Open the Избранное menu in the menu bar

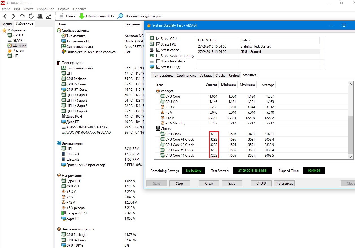[x=46, y=9]
